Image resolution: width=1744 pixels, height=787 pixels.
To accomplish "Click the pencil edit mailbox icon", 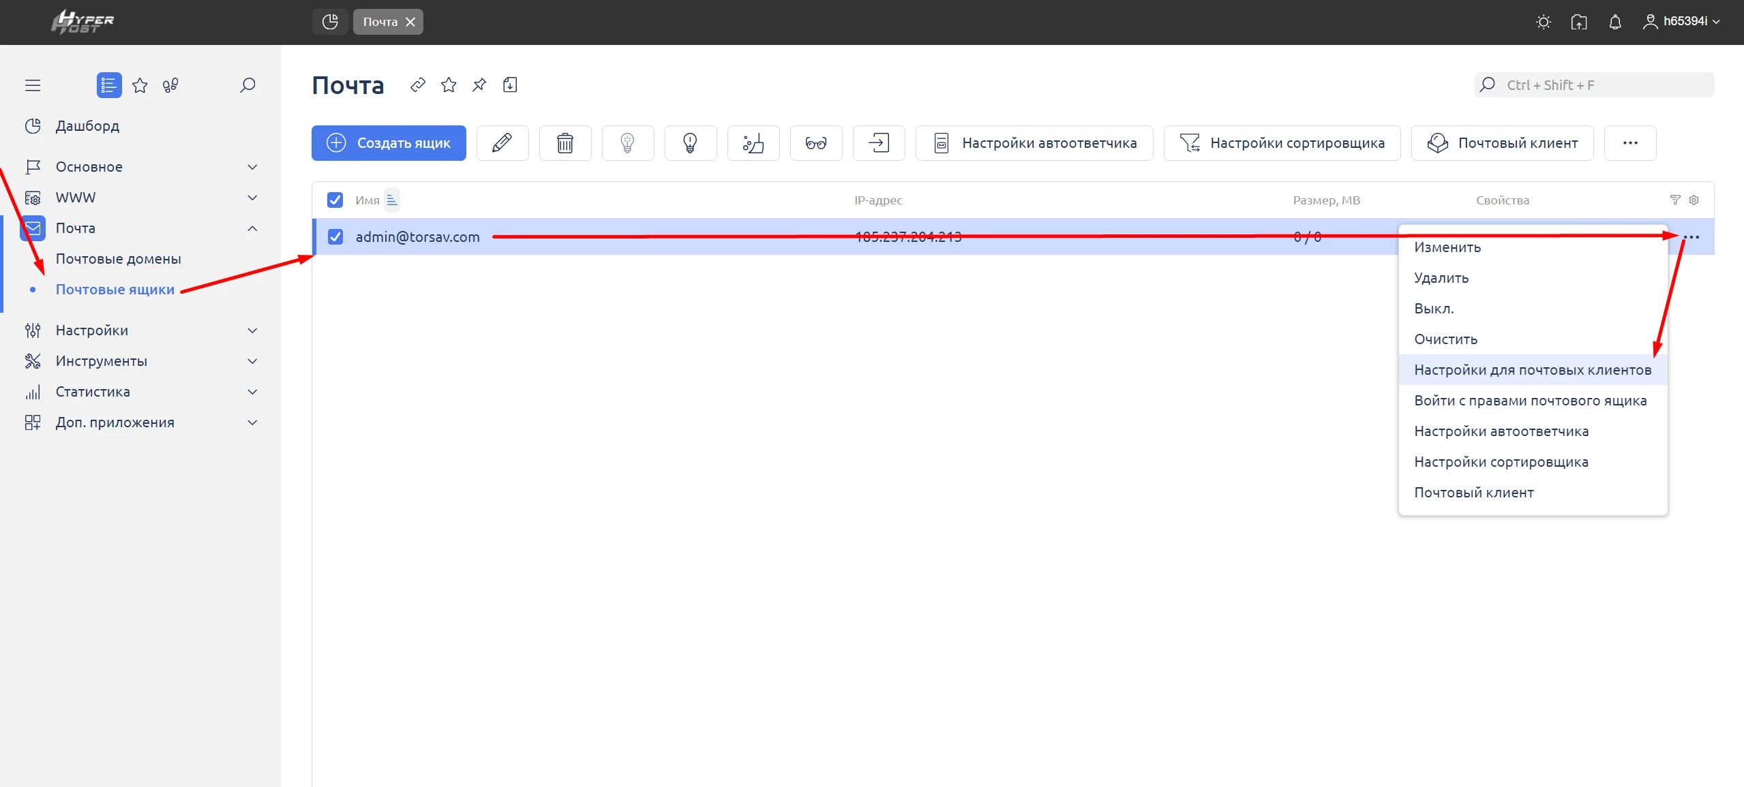I will pyautogui.click(x=502, y=143).
